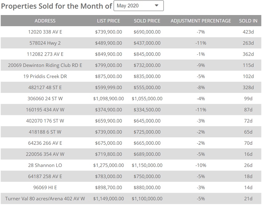
Task: Select the 482127 48 ST E row
Action: 45,88
